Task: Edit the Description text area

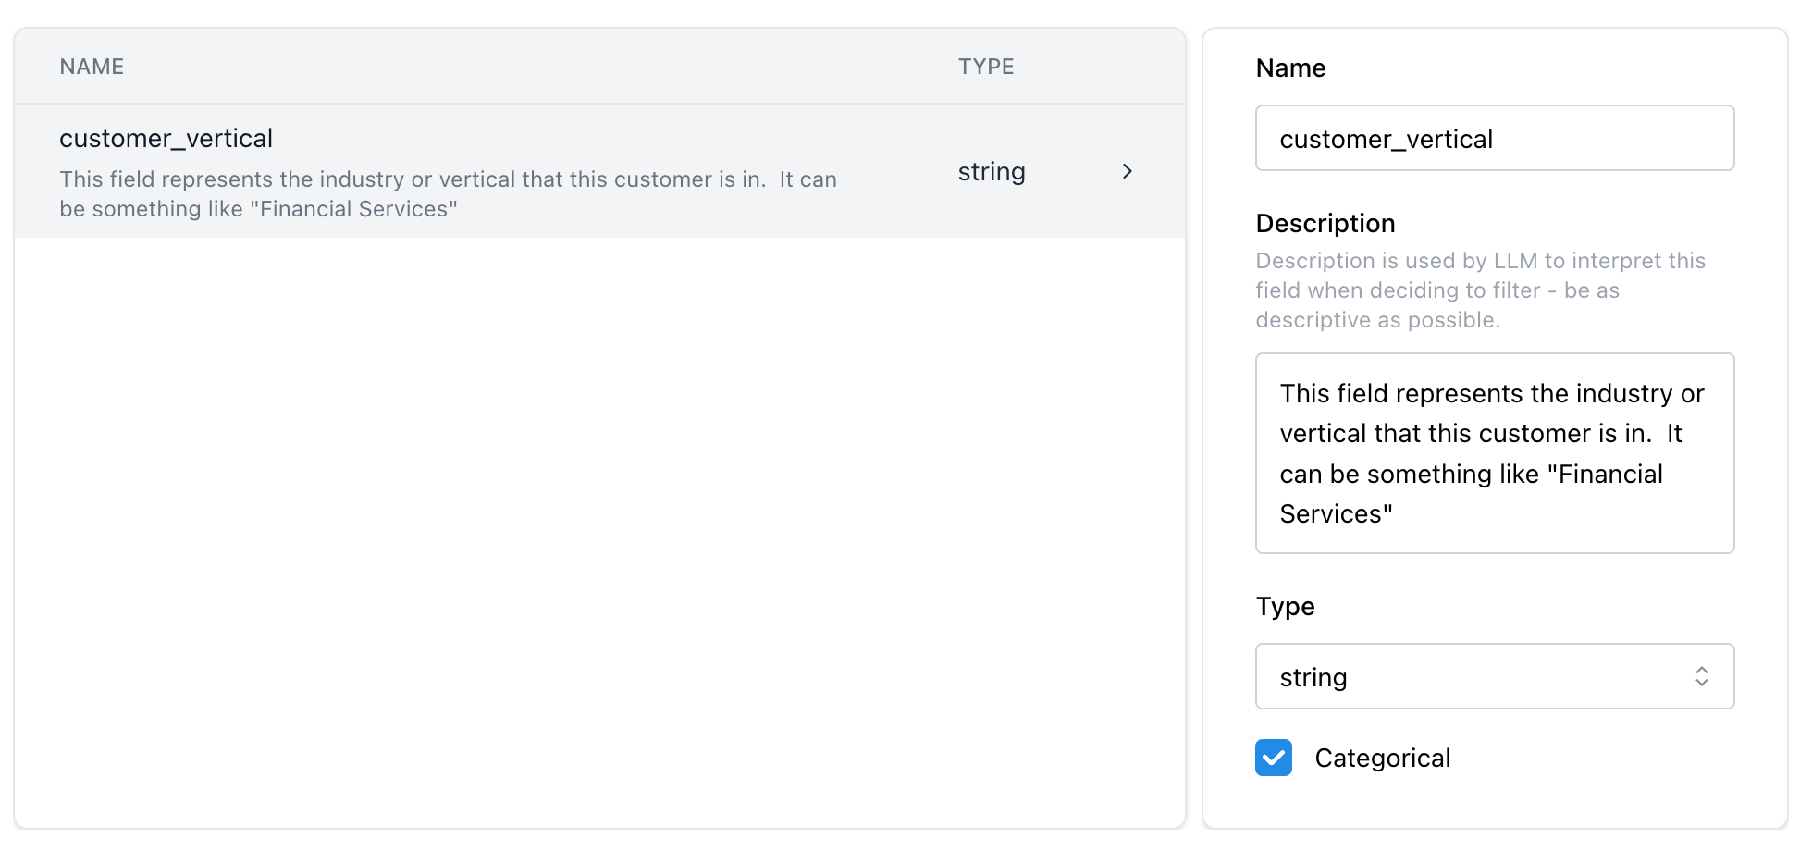Action: coord(1494,453)
